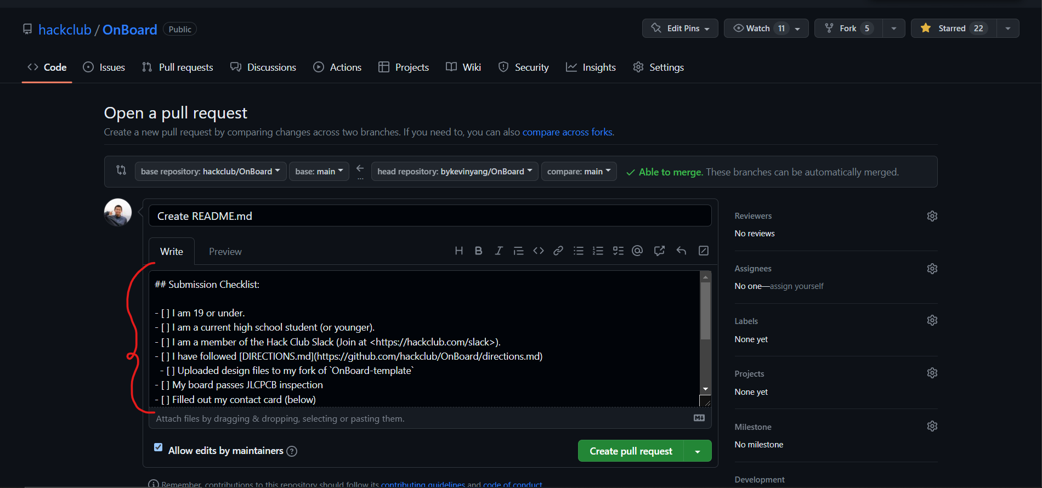The image size is (1042, 488).
Task: Open the Issues tab
Action: coord(104,67)
